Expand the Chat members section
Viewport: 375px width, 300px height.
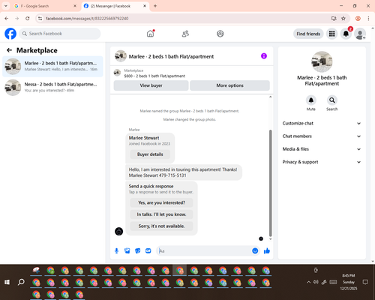pyautogui.click(x=322, y=136)
